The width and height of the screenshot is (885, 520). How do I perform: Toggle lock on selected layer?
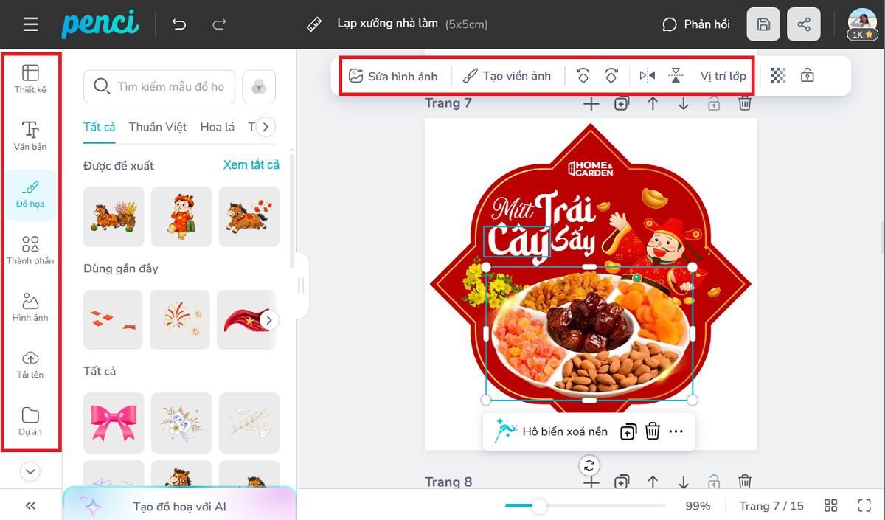808,75
